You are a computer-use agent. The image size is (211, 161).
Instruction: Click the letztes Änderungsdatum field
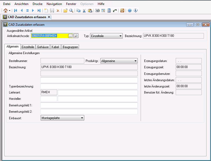(189, 80)
